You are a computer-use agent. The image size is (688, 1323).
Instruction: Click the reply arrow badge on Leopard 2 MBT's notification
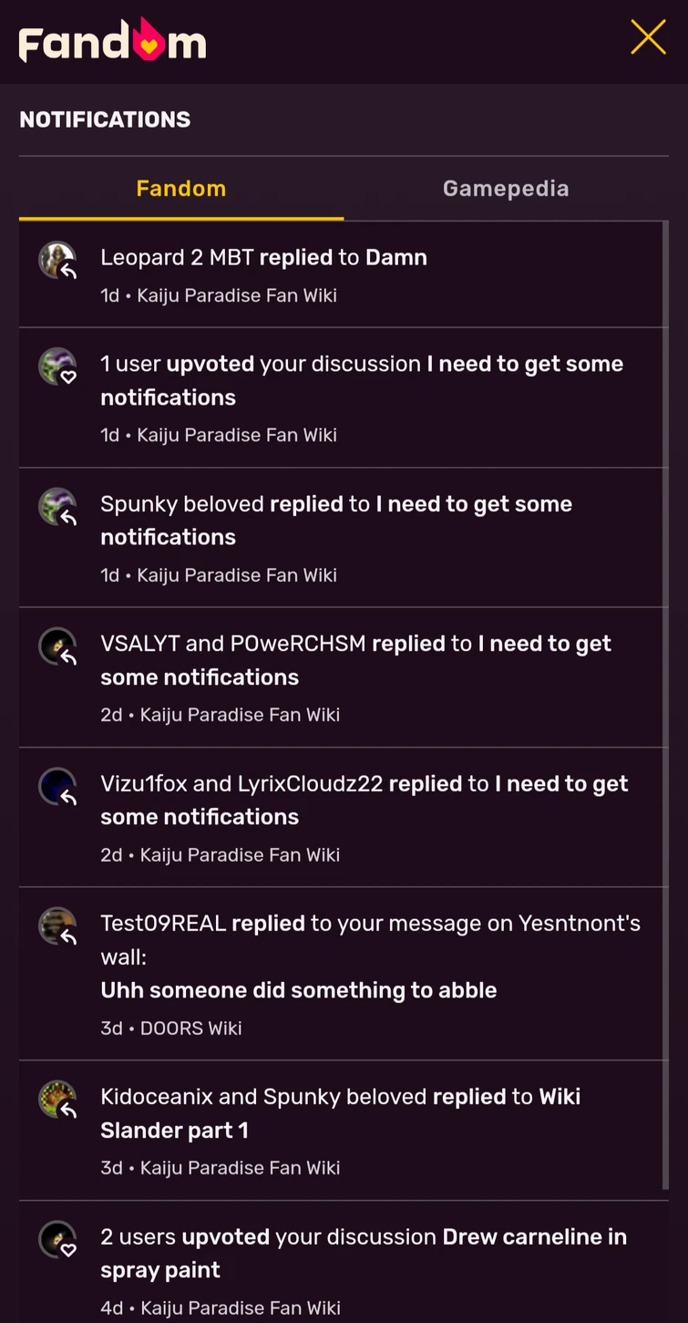tap(67, 270)
